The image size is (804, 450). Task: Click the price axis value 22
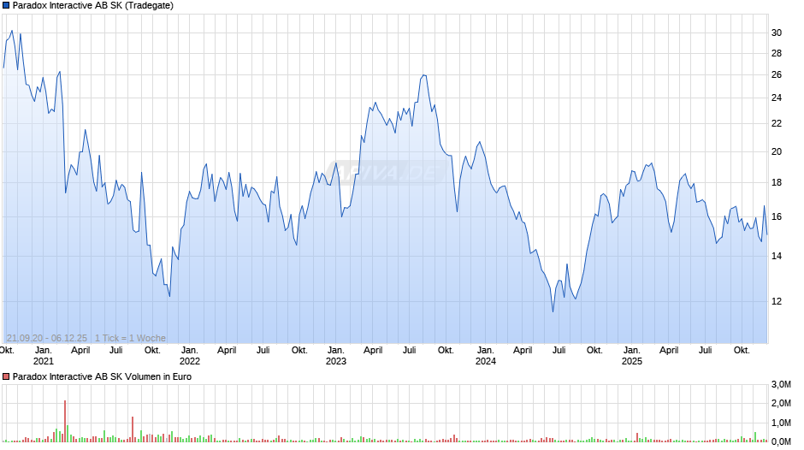pyautogui.click(x=777, y=124)
